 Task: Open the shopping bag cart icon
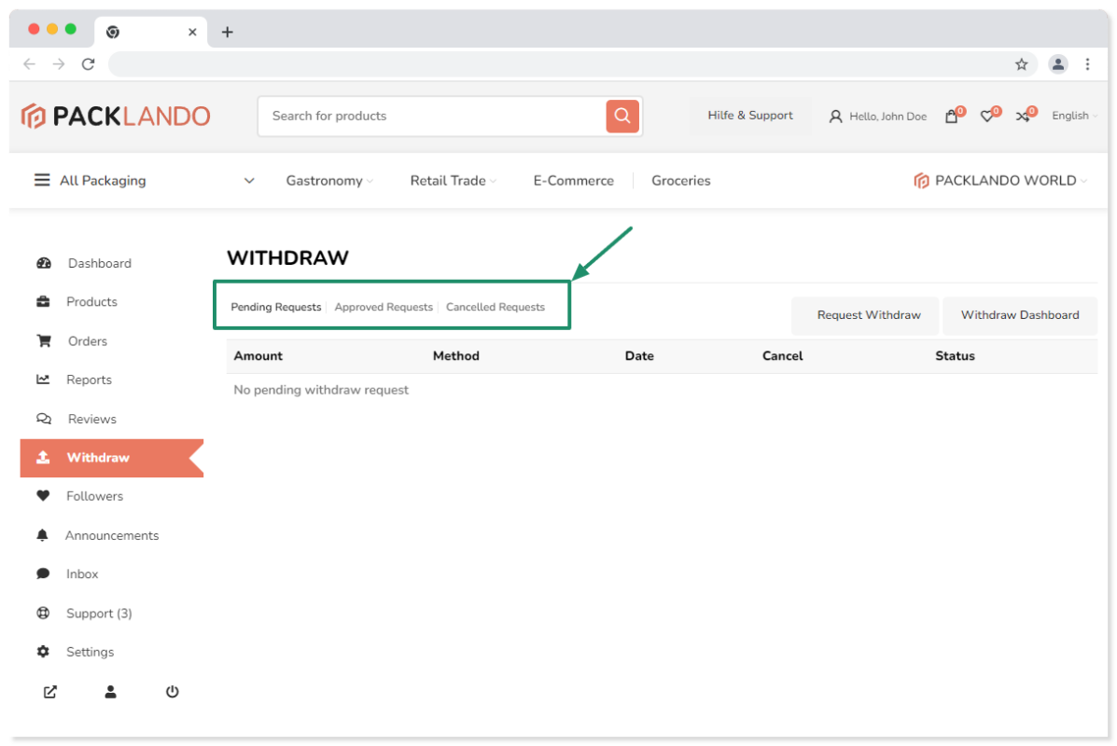tap(951, 117)
